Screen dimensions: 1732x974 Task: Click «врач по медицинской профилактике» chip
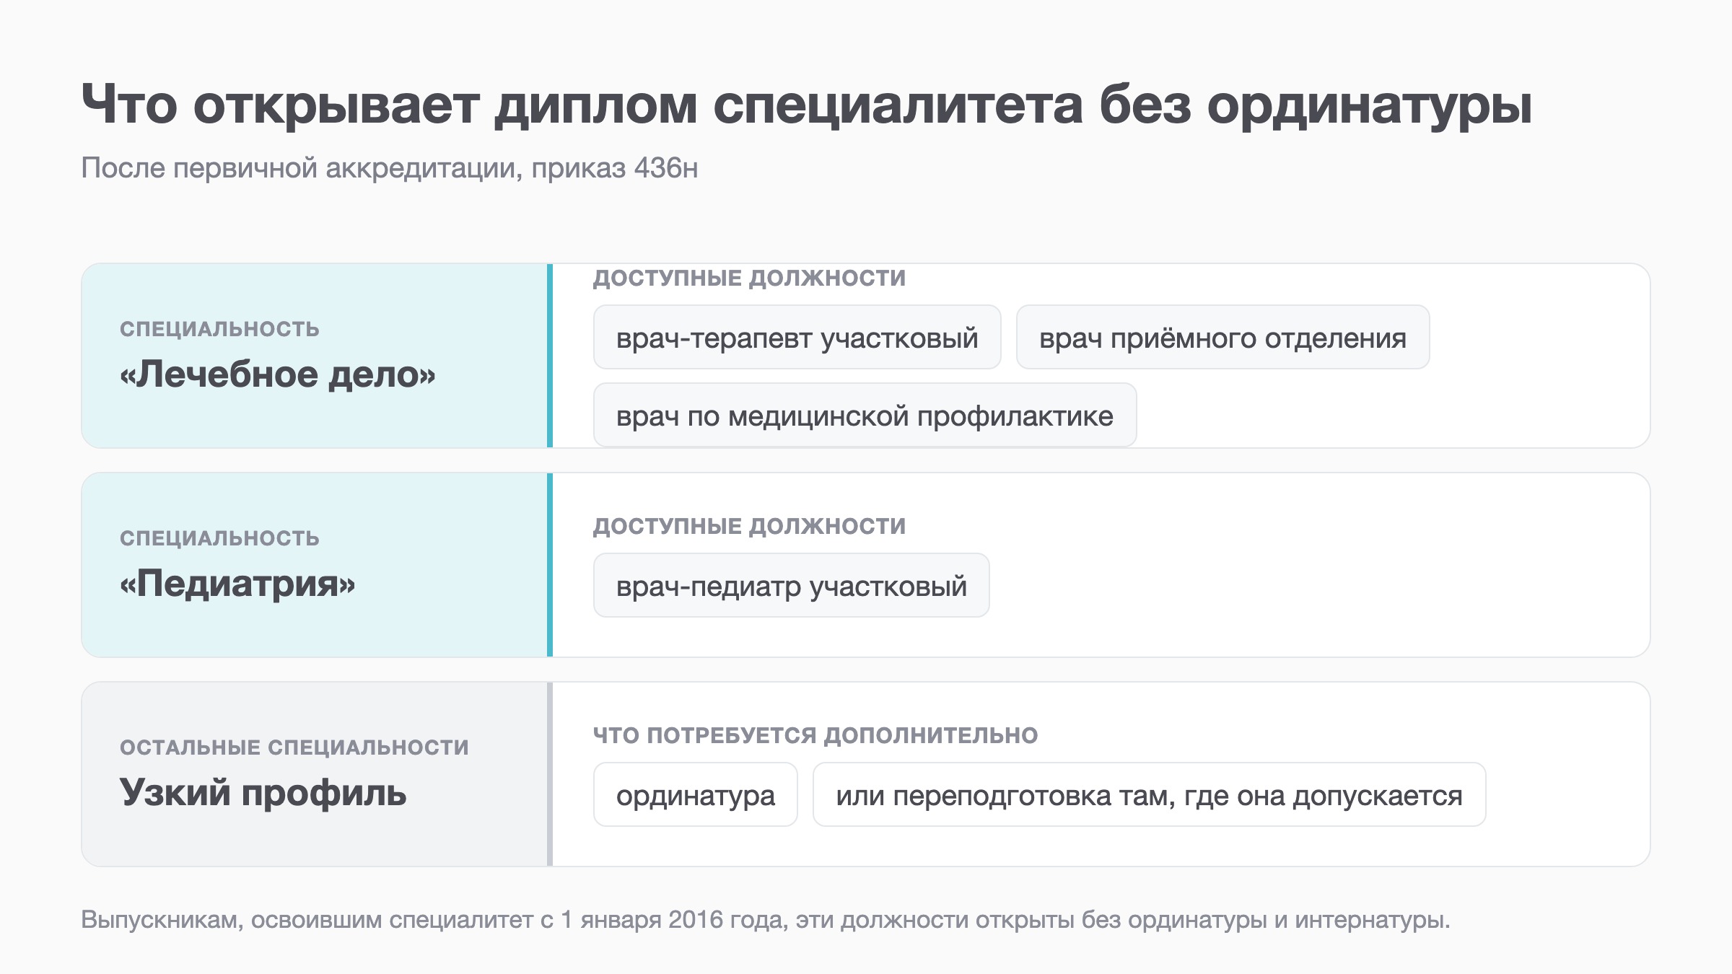865,415
